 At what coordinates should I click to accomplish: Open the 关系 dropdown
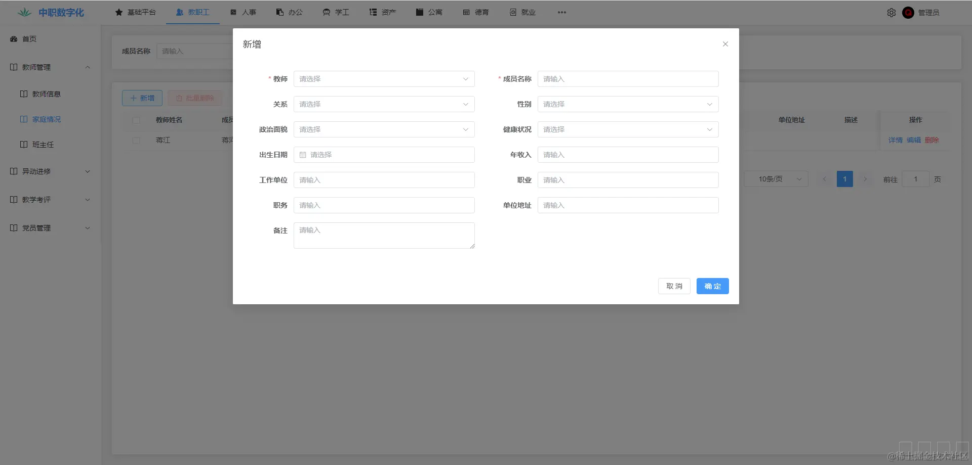(x=384, y=104)
